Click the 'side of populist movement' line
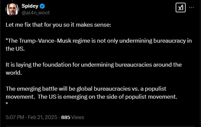 [91, 97]
